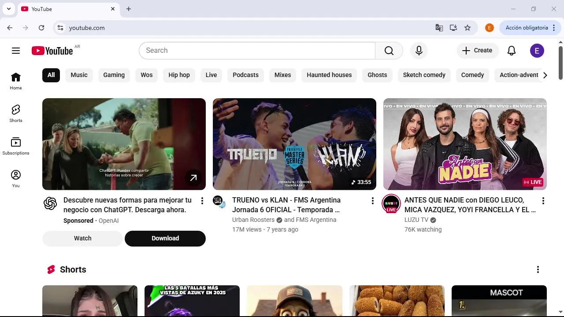This screenshot has height=317, width=564.
Task: Click the install app icon in address bar
Action: [x=453, y=28]
